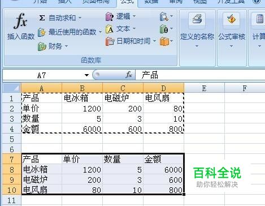Viewport: 265px width, 206px height.
Task: Select column B header
Action: pyautogui.click(x=82, y=88)
